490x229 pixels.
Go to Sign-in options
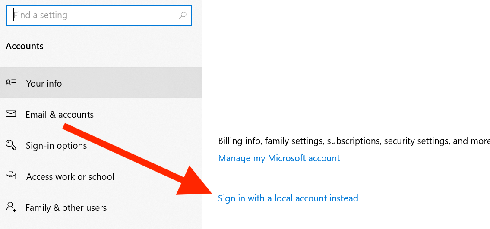pyautogui.click(x=56, y=146)
